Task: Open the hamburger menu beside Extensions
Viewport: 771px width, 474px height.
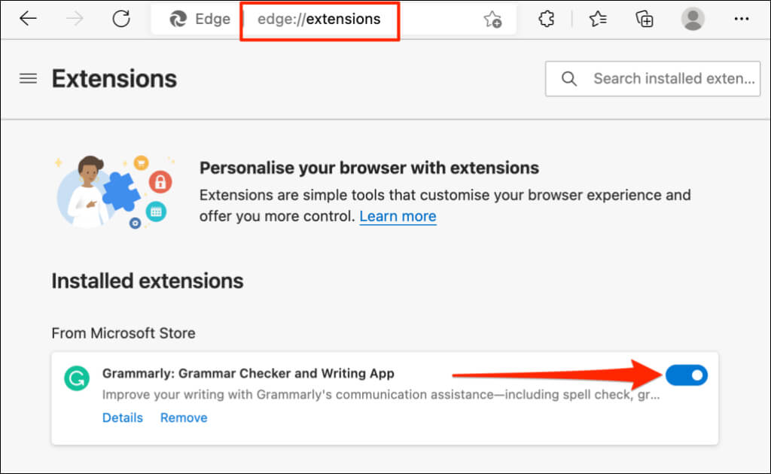Action: point(29,78)
